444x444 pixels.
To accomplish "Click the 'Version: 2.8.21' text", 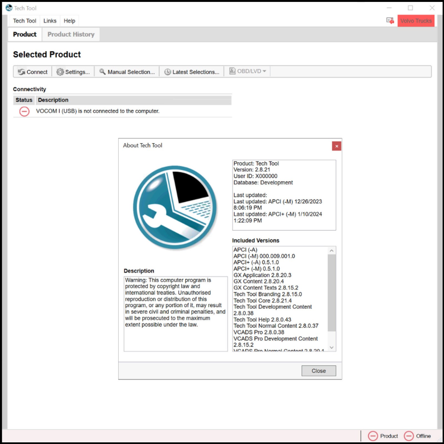I will click(x=252, y=170).
